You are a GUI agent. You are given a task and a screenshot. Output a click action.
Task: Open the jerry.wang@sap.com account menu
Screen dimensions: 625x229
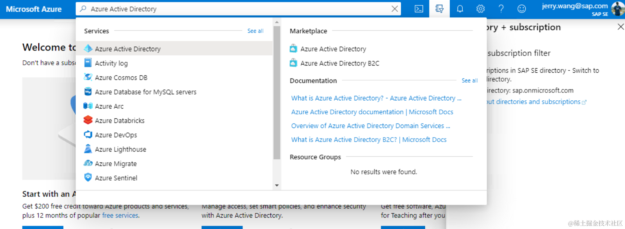coord(582,9)
